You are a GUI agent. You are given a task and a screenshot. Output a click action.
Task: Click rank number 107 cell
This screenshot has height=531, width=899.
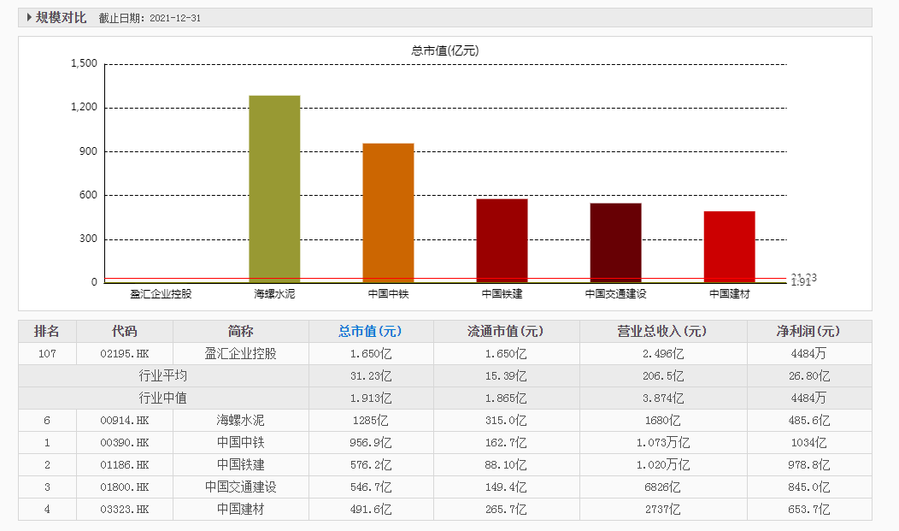click(x=47, y=354)
